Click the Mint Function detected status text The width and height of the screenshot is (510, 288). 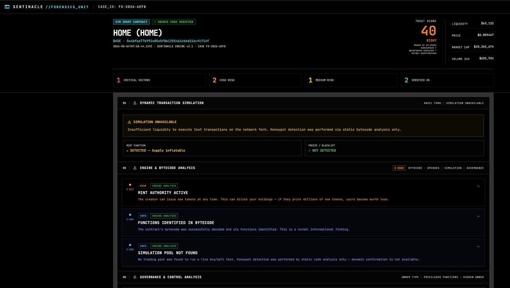[x=156, y=150]
